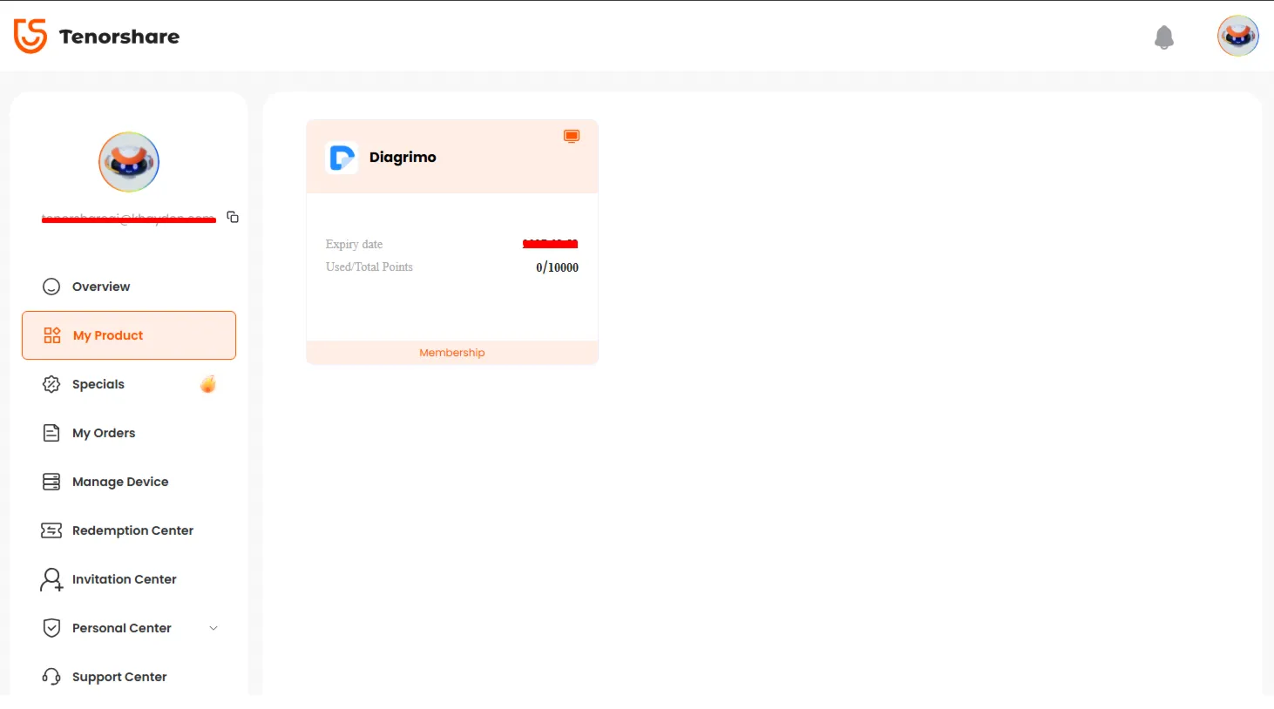Click the Expiry date label
The height and width of the screenshot is (709, 1274).
coord(354,245)
